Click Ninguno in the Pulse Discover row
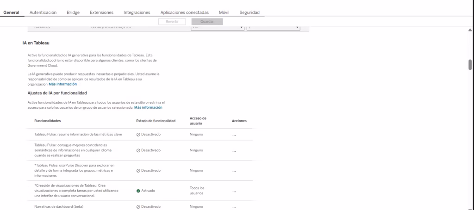 point(196,170)
